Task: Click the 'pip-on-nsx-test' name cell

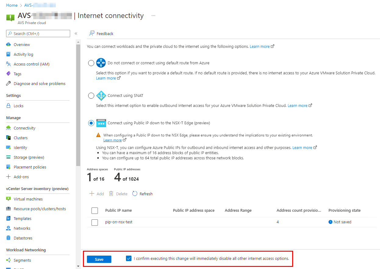Action: 119,222
